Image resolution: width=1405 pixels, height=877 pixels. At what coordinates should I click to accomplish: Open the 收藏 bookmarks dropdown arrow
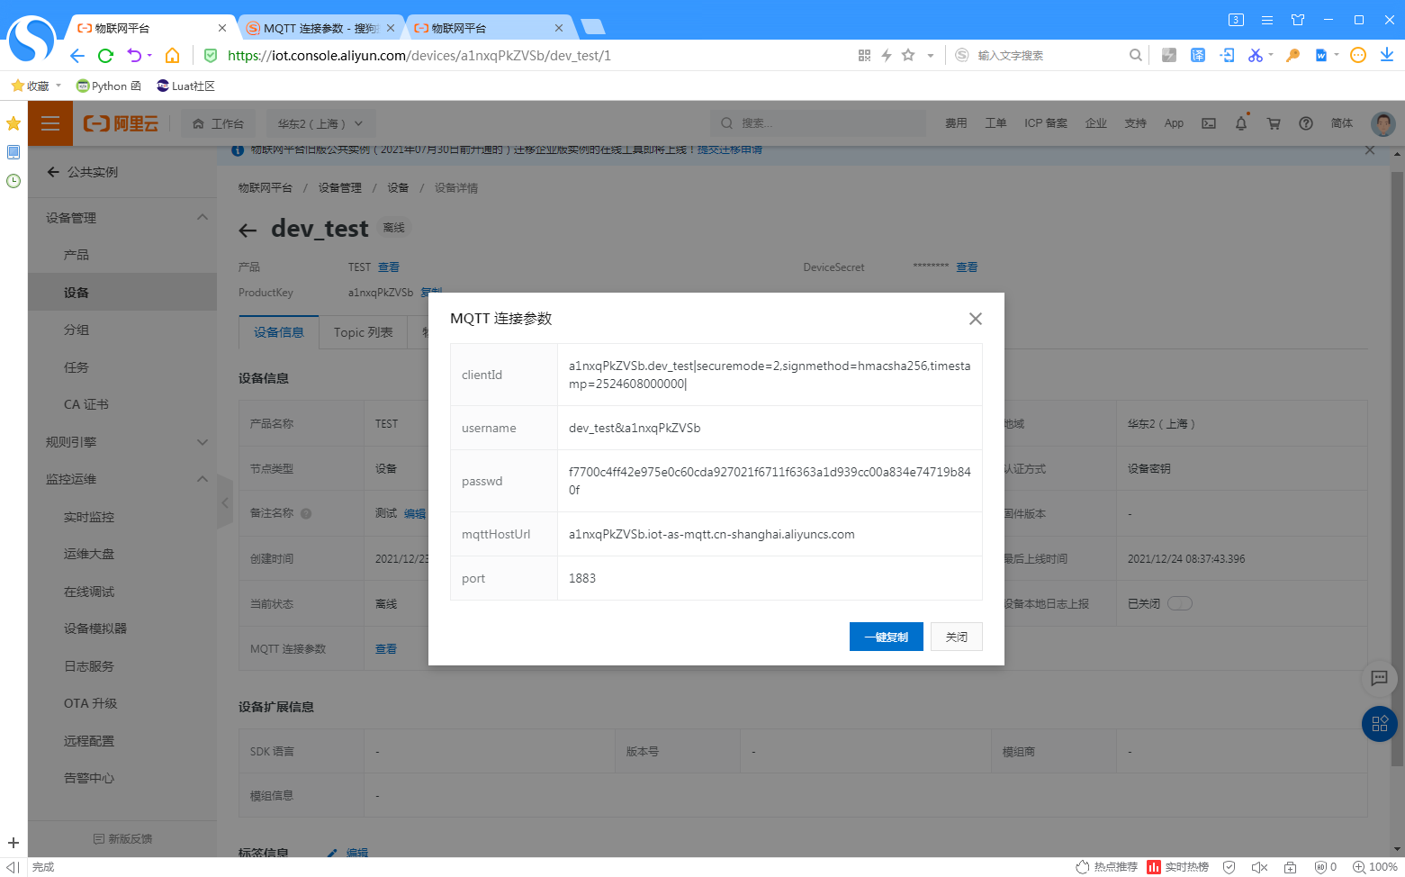click(x=59, y=86)
